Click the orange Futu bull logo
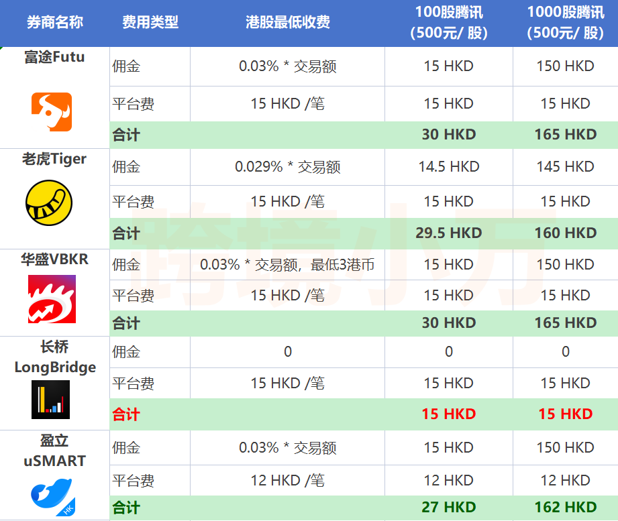 tap(52, 112)
